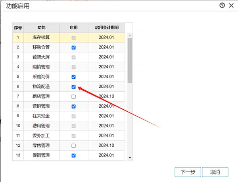Check the 零售管理 enable checkbox
This screenshot has height=182, width=238.
tap(73, 146)
